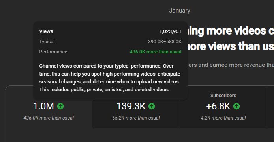This screenshot has height=142, width=274.
Task: Click the green 436.0K more than usual performance text
Action: click(x=156, y=52)
